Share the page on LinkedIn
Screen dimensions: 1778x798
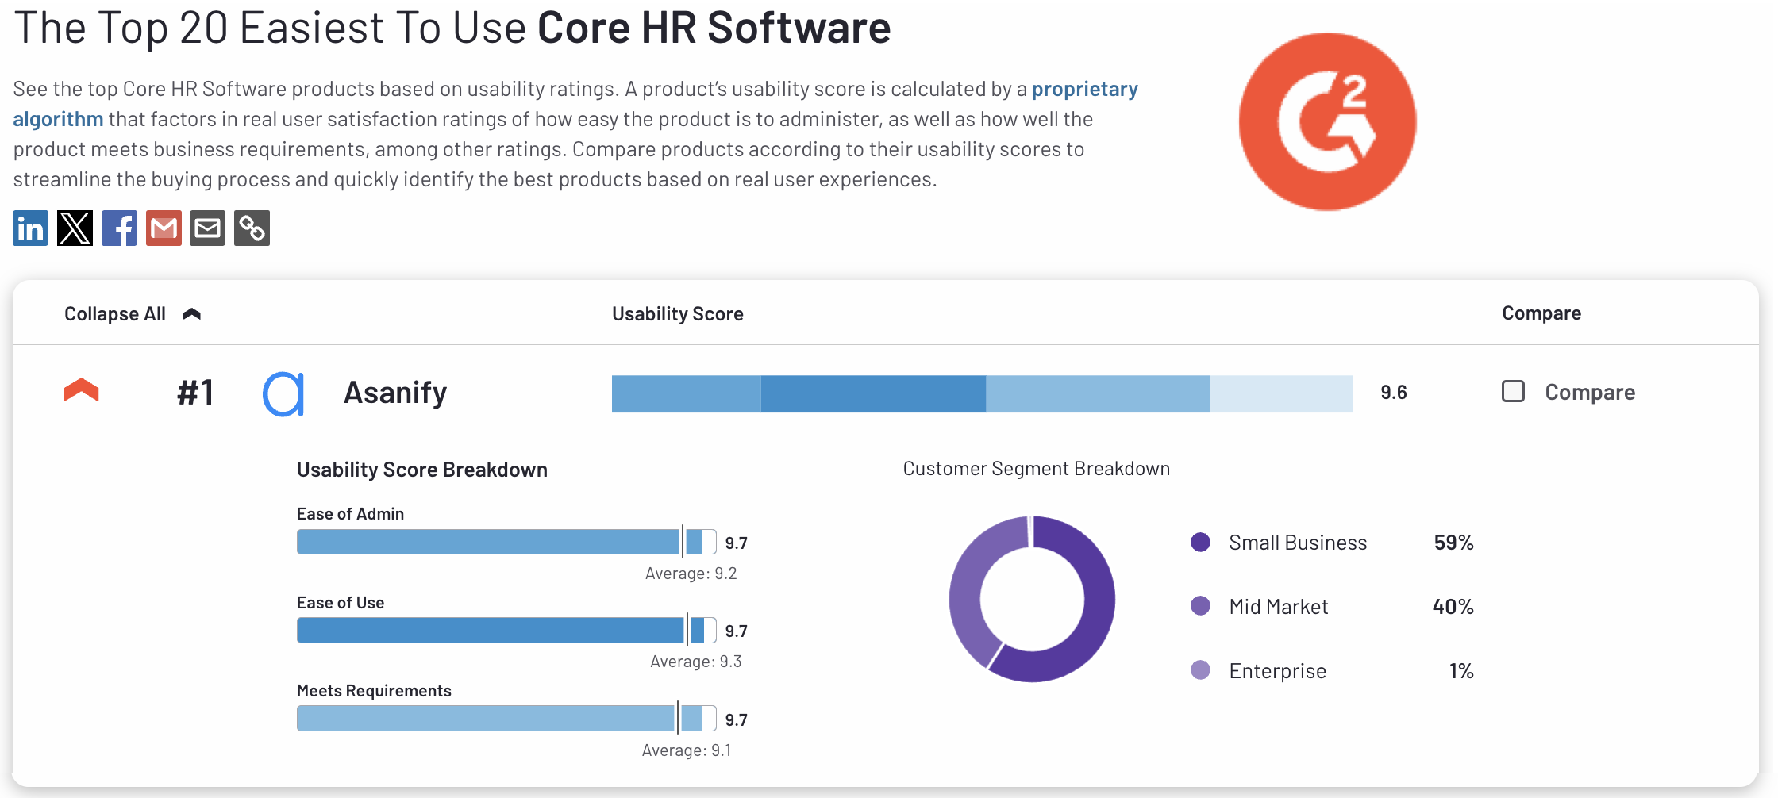click(29, 228)
